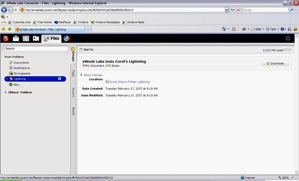Open the Notifications folder

(20, 68)
